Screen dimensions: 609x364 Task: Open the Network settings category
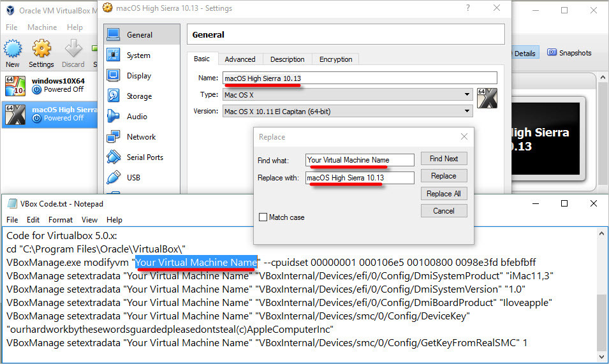[142, 136]
